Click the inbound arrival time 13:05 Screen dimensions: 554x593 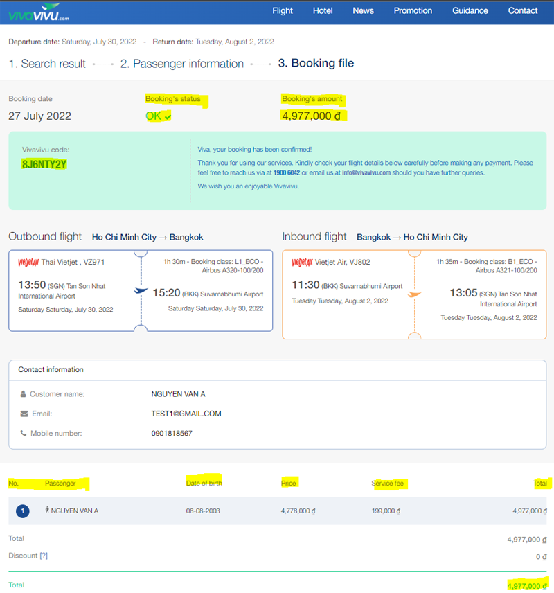pos(463,293)
